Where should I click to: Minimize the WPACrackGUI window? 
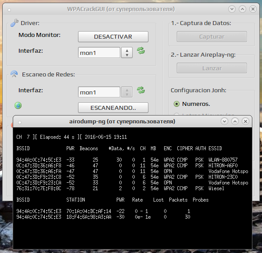232,9
